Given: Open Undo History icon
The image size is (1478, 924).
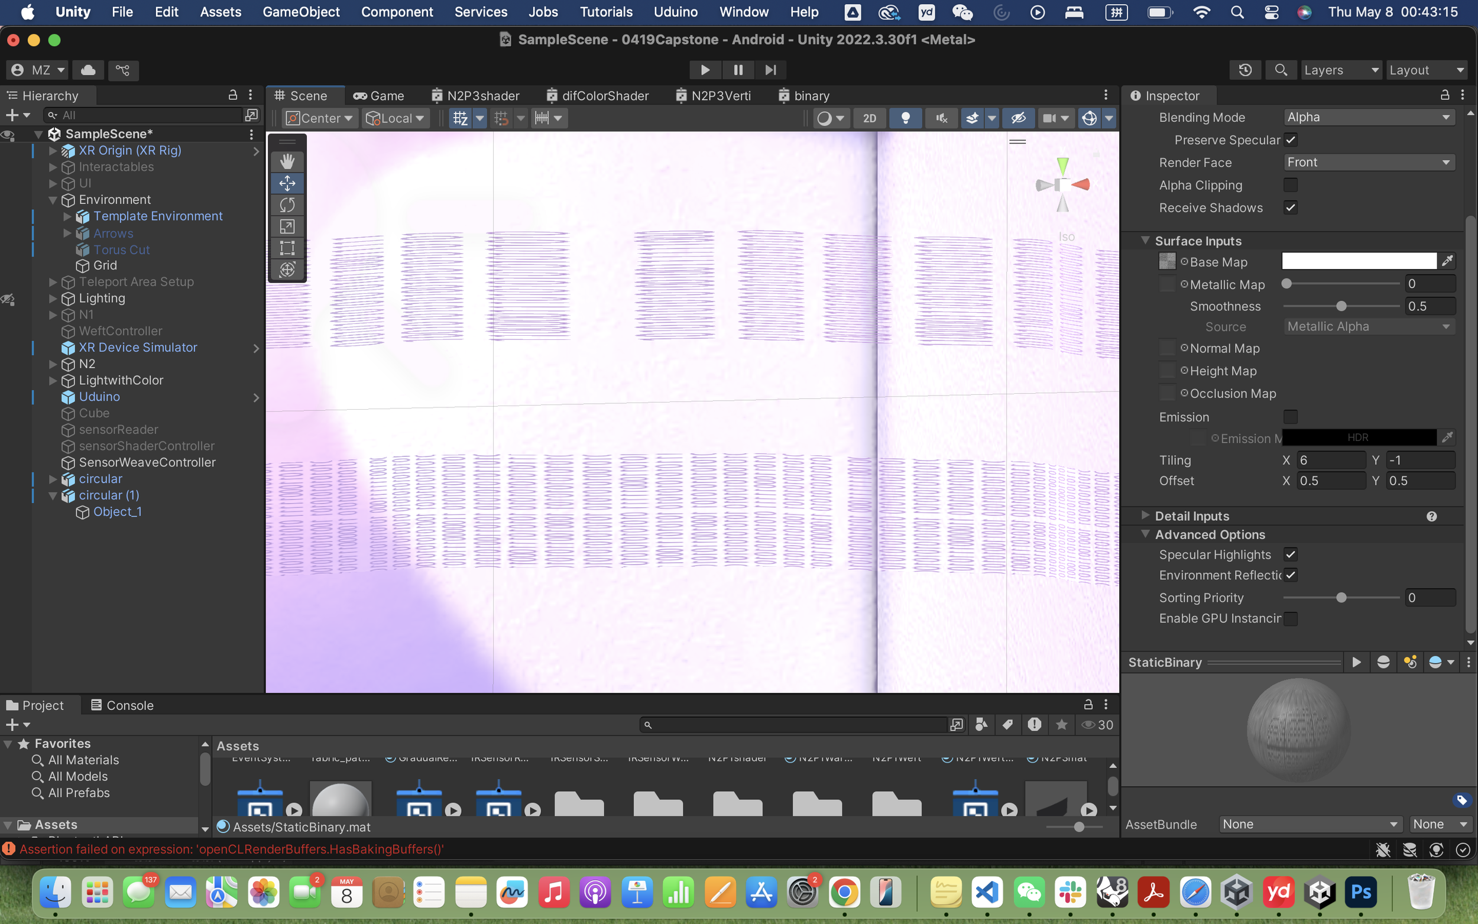Looking at the screenshot, I should [x=1245, y=70].
